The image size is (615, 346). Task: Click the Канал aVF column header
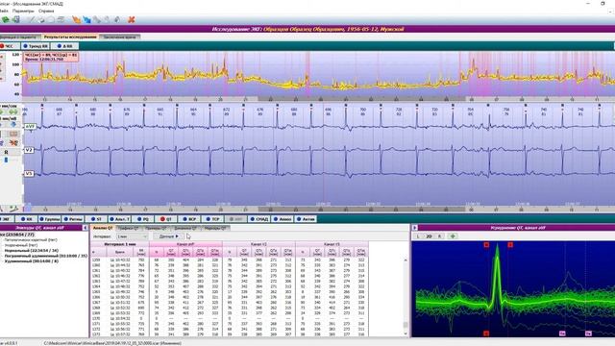[185, 244]
